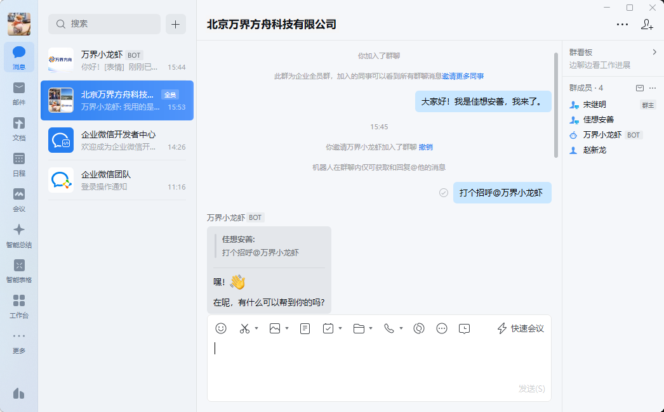Click the add member icon in header
Screen dimensions: 664x412
click(647, 24)
